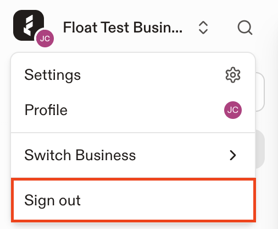Viewport: 278px width, 229px height.
Task: Select the Switch Business menu entry
Action: pos(133,155)
